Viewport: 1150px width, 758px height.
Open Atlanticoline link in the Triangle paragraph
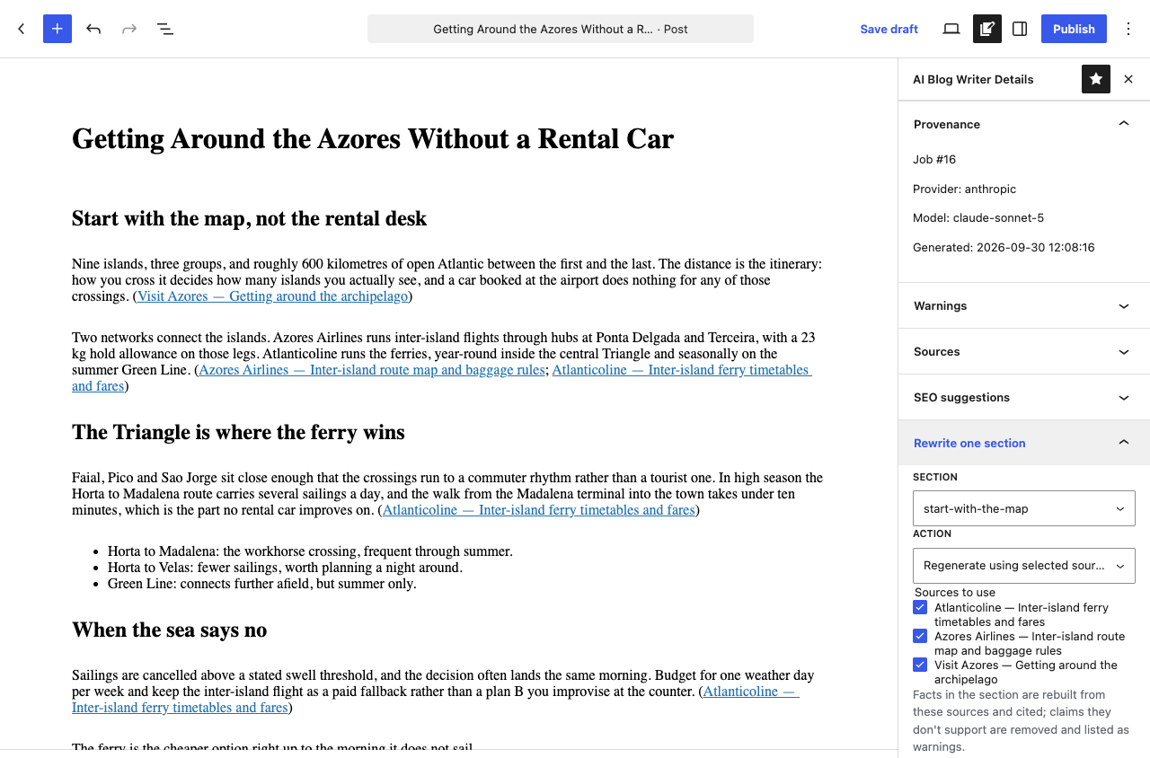pos(539,510)
